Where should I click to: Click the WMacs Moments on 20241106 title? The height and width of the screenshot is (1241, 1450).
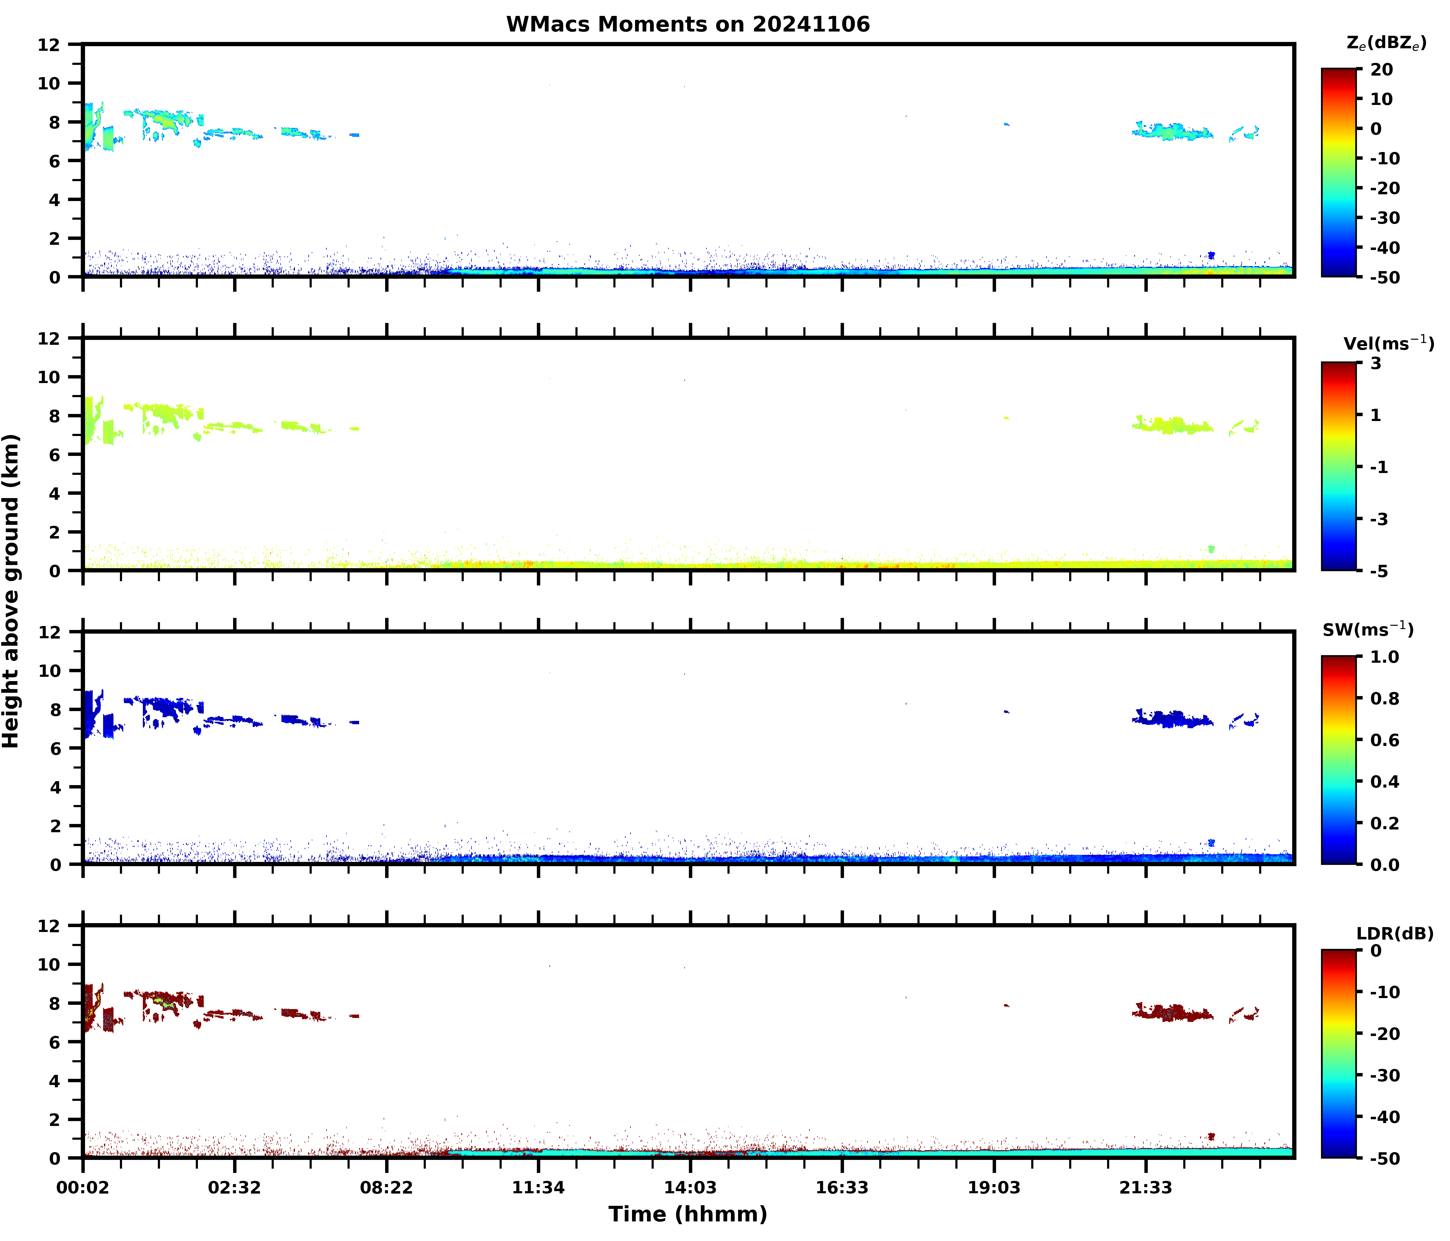tap(688, 24)
